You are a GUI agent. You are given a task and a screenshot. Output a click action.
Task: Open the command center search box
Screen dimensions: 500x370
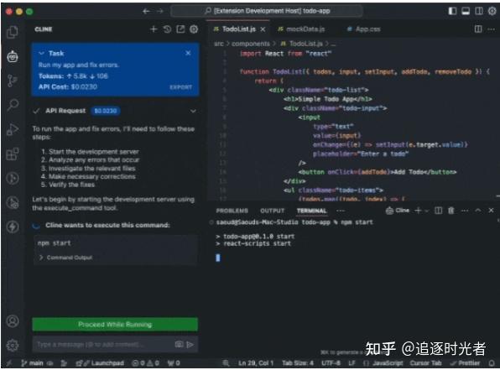267,11
